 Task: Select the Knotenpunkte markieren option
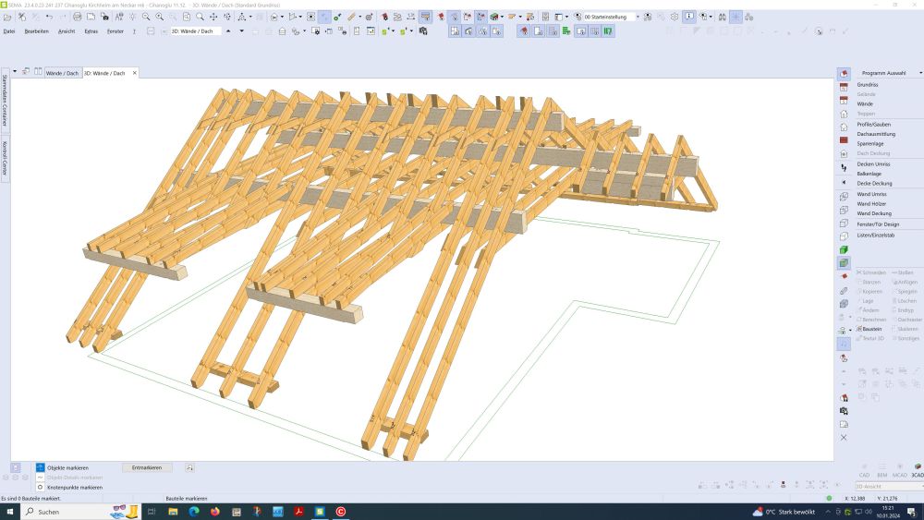(x=74, y=487)
